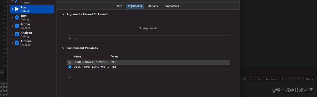The height and width of the screenshot is (97, 317).
Task: Enable the OBJC_DISABLE_NONPOI... variable checkbox
Action: coord(70,62)
